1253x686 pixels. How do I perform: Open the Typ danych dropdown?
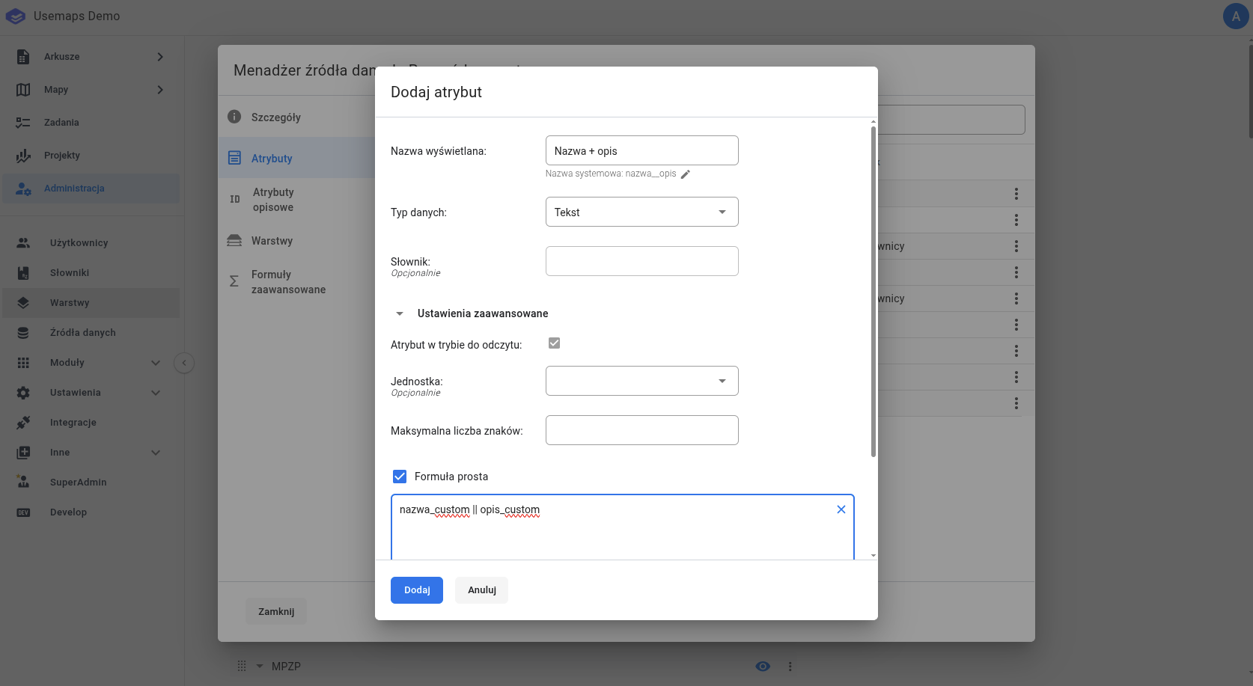(641, 212)
